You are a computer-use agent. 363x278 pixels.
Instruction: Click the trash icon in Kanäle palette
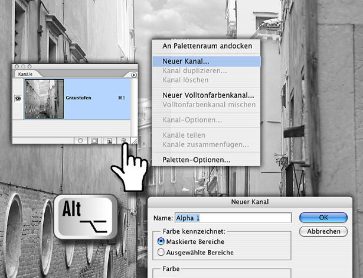click(x=123, y=140)
